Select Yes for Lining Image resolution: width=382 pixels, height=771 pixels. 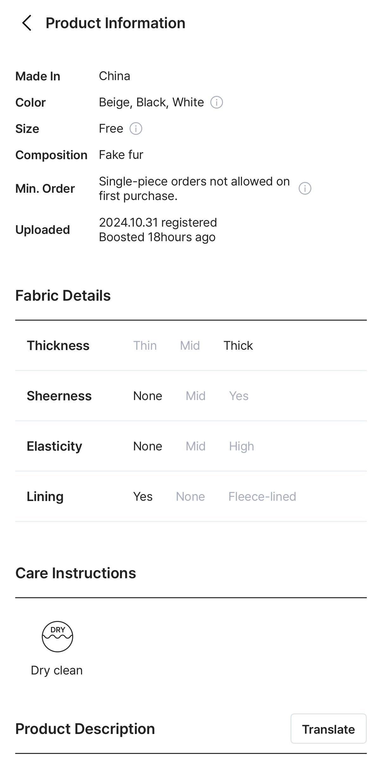tap(143, 497)
